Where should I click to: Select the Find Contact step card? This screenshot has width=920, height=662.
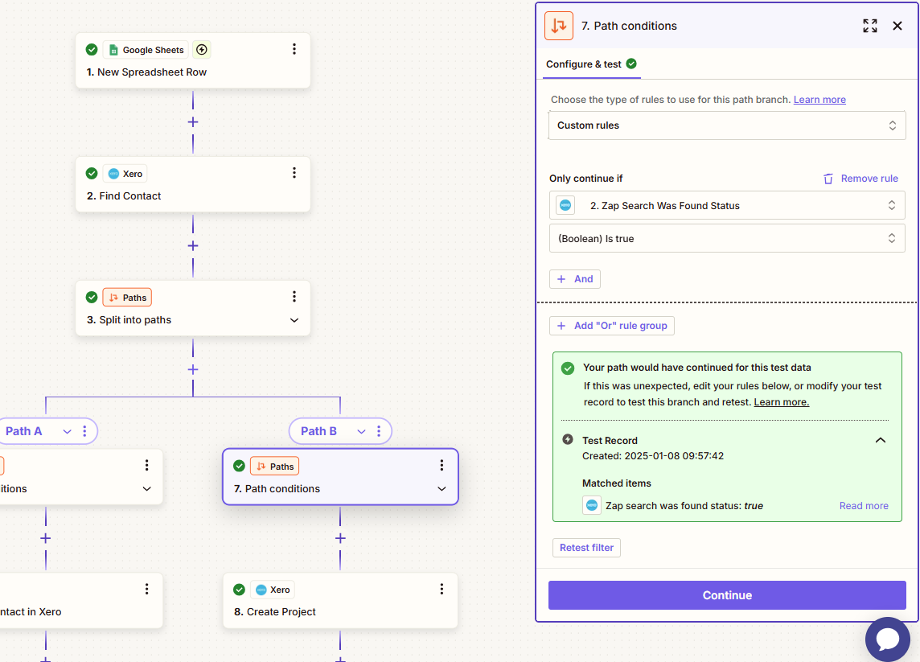click(192, 185)
